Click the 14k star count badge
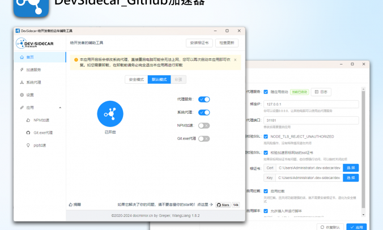 click(236, 205)
